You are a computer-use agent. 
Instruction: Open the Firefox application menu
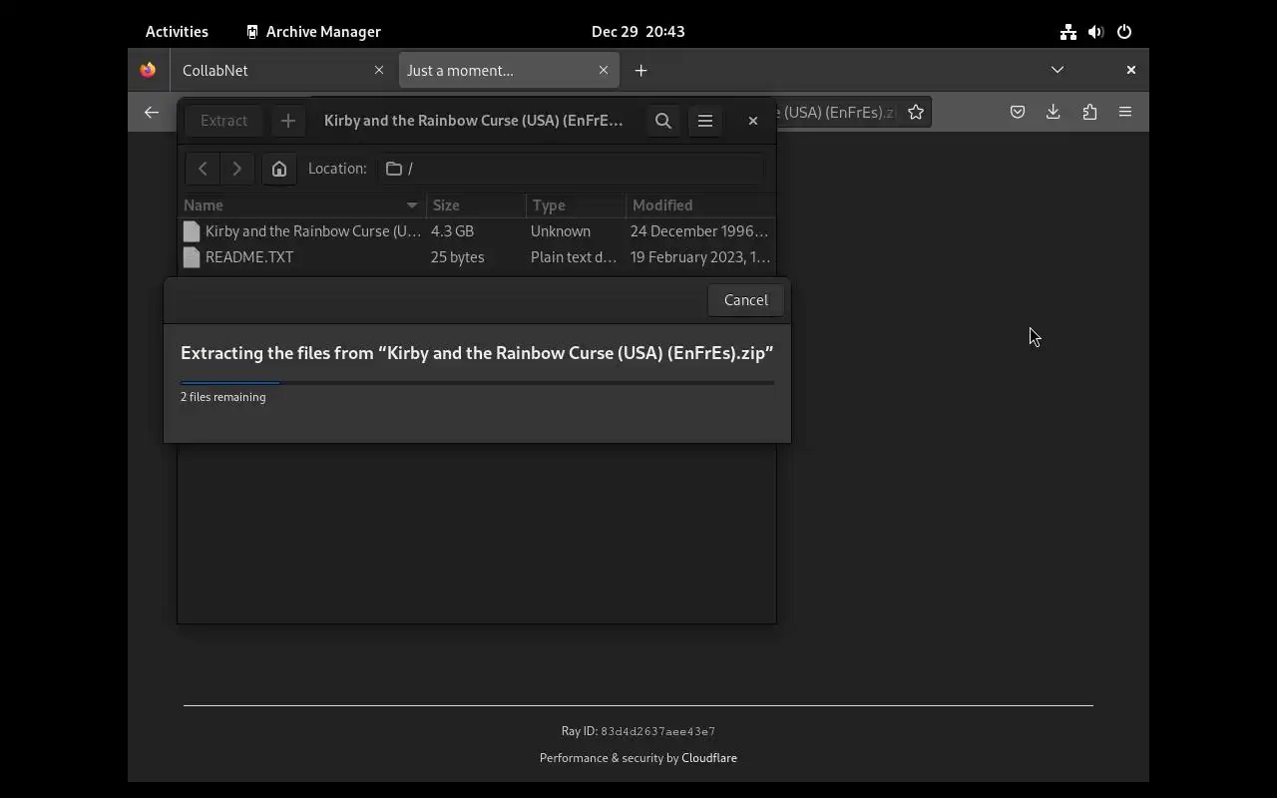point(1125,113)
